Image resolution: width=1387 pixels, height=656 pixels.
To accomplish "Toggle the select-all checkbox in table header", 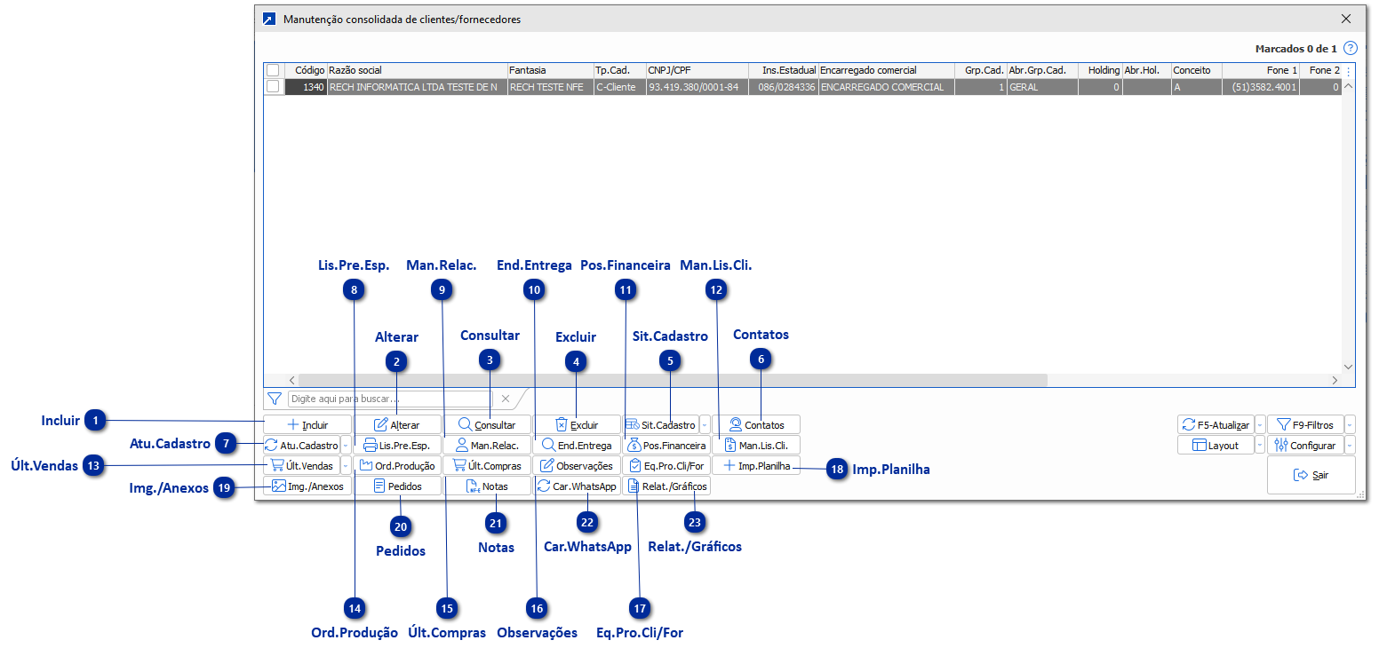I will [x=273, y=70].
